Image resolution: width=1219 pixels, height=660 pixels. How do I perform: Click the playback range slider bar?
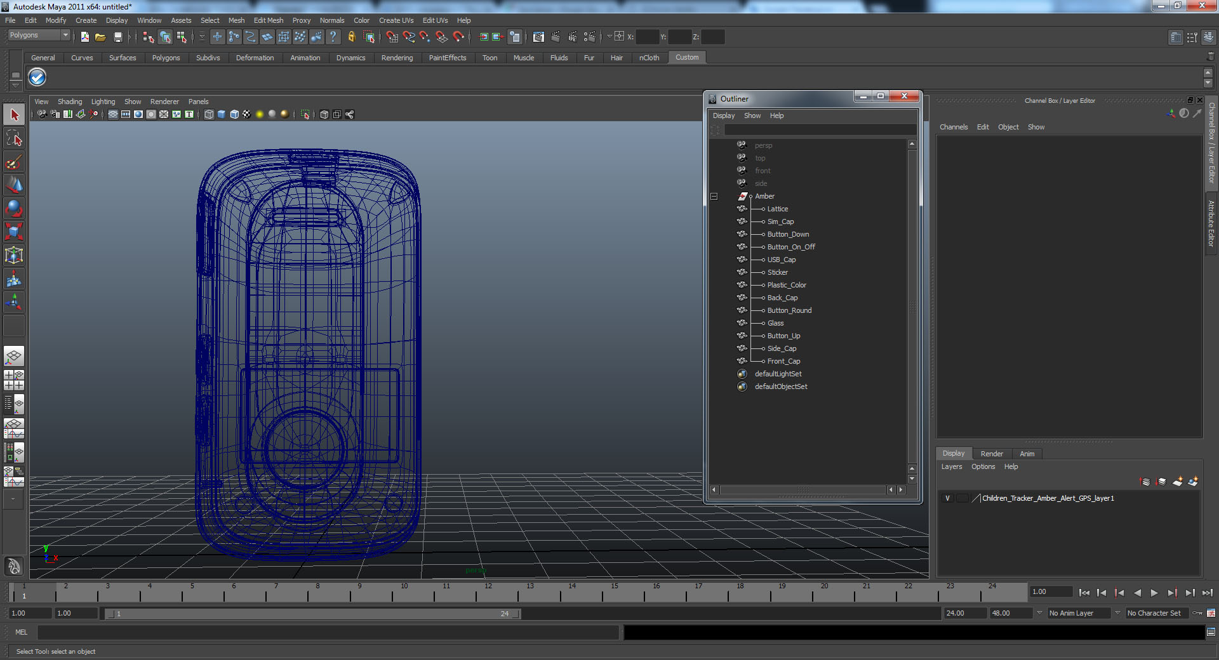312,614
